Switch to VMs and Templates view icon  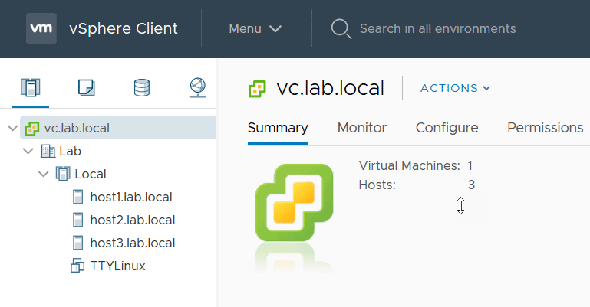coord(86,87)
